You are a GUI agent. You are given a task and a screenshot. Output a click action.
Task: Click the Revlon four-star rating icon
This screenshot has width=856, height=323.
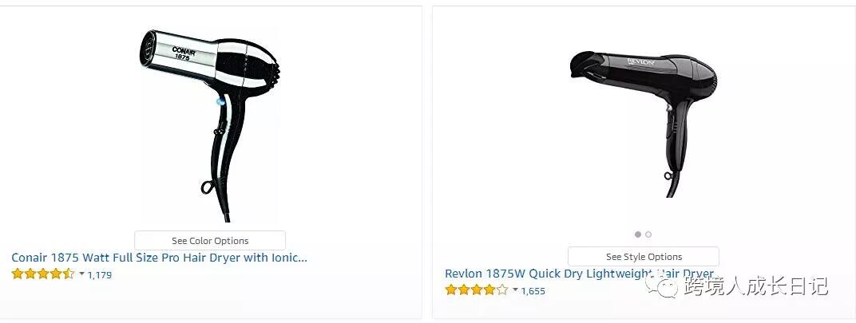coord(477,290)
